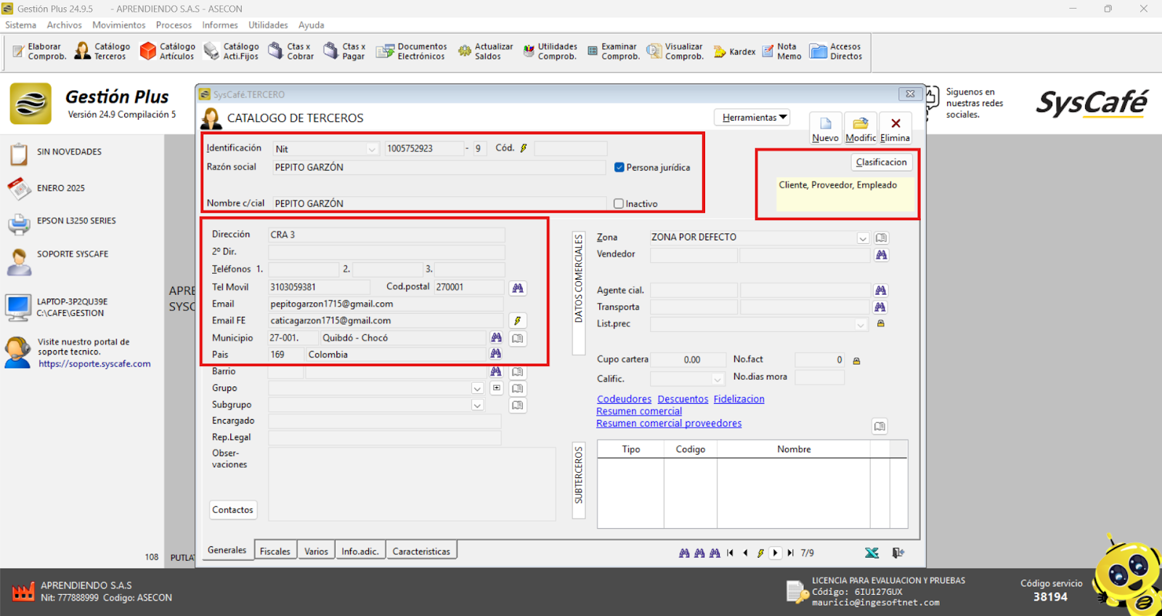Enable the Inactivo checkbox
The image size is (1162, 616).
coord(619,204)
